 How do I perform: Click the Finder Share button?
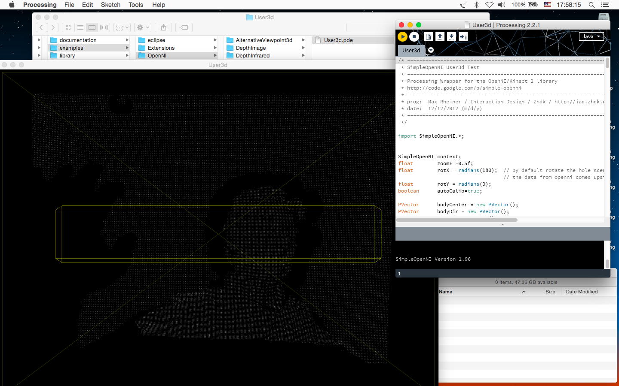coord(163,27)
